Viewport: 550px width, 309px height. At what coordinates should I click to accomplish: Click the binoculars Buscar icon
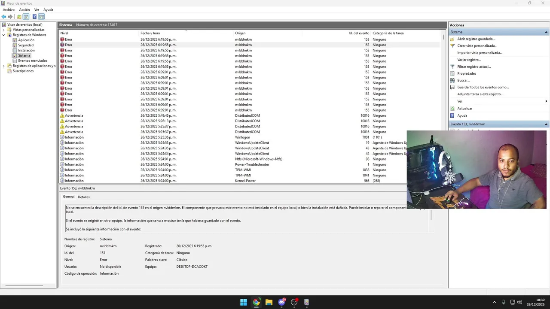[452, 80]
